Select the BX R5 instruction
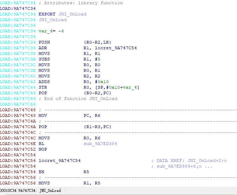The image size is (237, 195). pyautogui.click(x=64, y=172)
